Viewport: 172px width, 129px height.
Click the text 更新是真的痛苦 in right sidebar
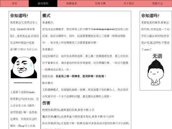point(151,23)
